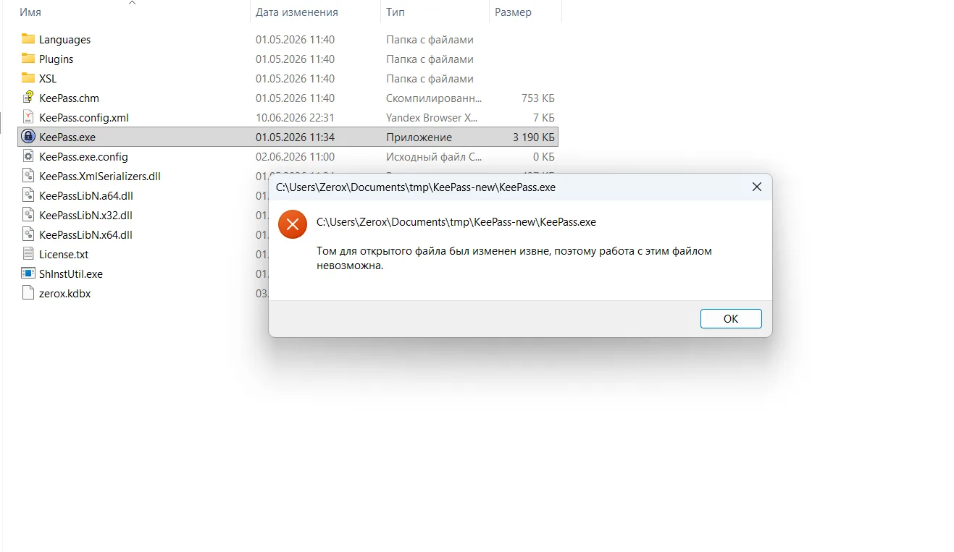The height and width of the screenshot is (552, 954).
Task: Click the date 10.06.2026 22:31
Action: pyautogui.click(x=296, y=118)
